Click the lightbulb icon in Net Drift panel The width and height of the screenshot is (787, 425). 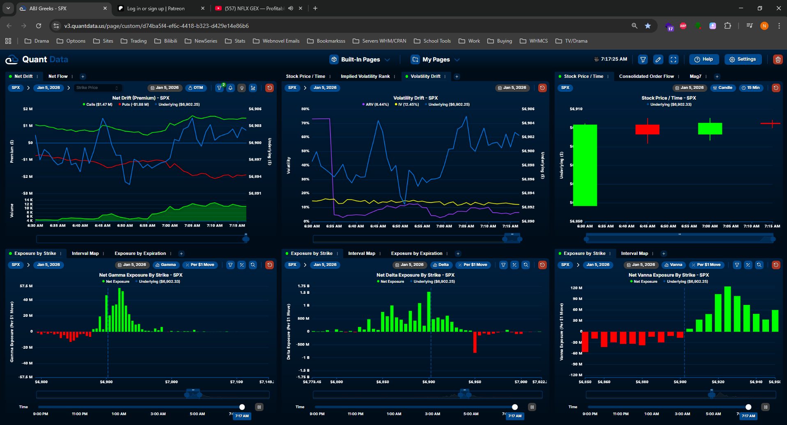click(x=242, y=88)
